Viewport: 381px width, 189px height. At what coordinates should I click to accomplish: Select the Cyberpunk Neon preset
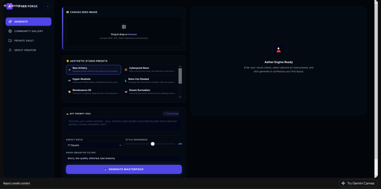coord(150,70)
